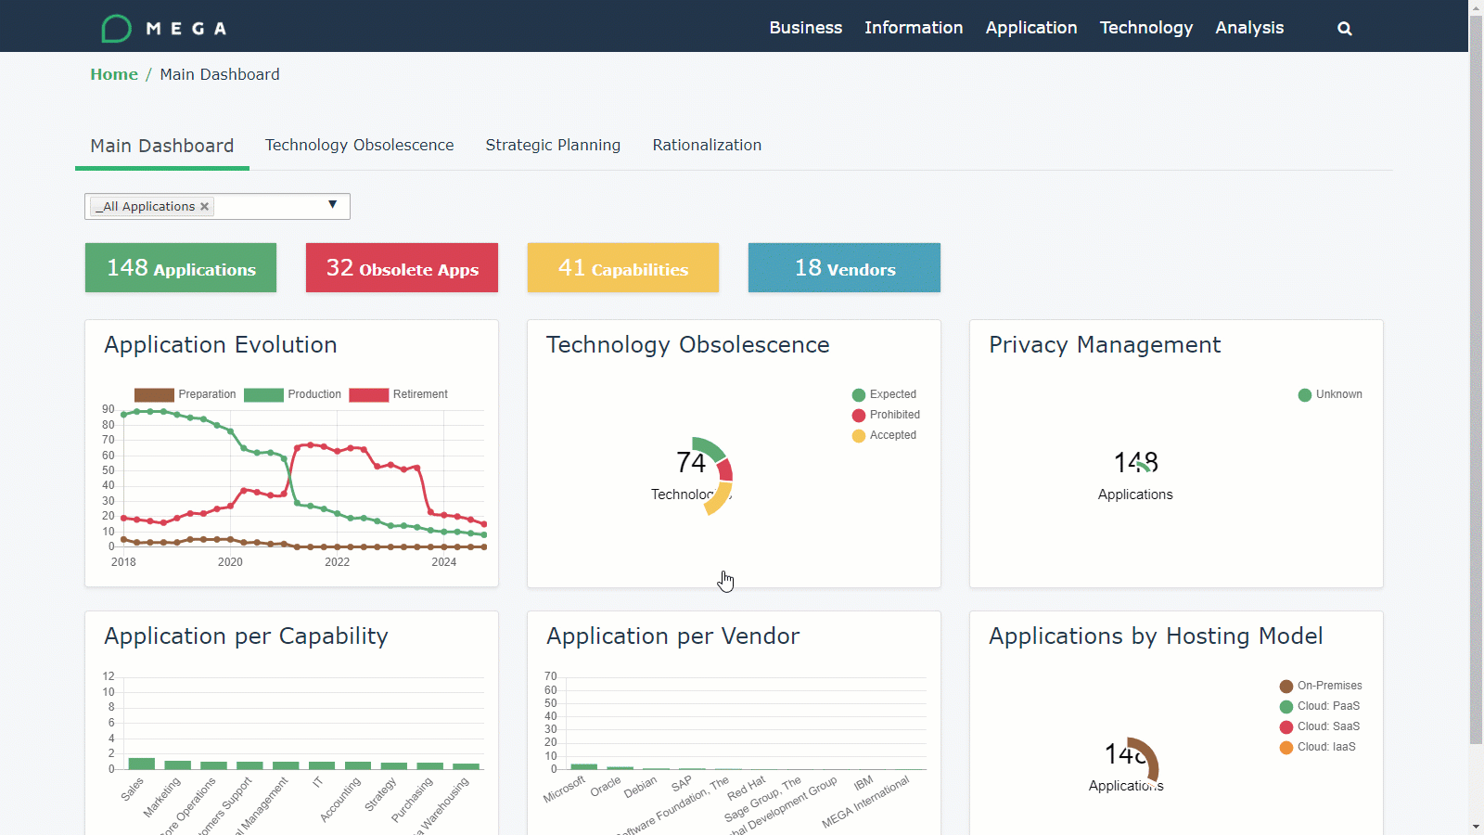Switch to the Strategic Planning tab
The height and width of the screenshot is (835, 1484).
point(553,145)
